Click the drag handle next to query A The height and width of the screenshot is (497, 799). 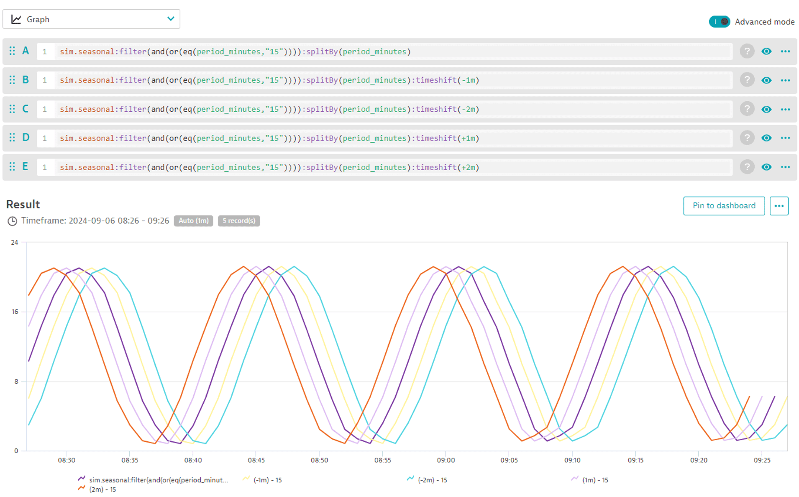pos(12,51)
